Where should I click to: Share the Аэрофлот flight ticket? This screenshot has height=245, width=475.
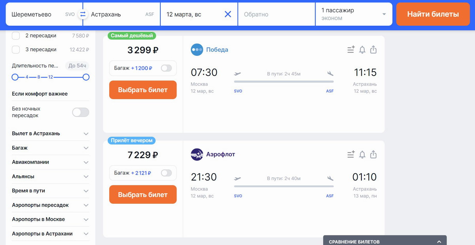pyautogui.click(x=373, y=154)
